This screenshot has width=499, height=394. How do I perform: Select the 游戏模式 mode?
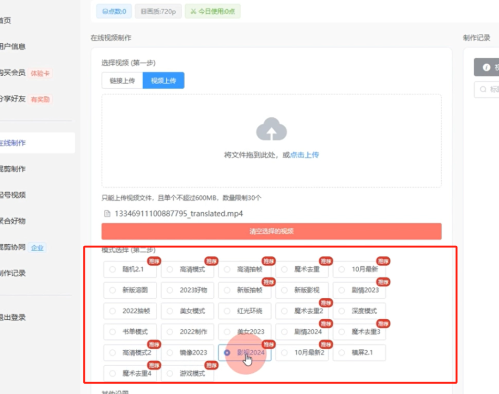tap(188, 373)
